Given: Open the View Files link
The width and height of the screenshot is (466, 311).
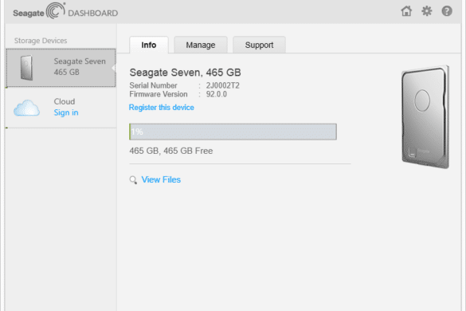Looking at the screenshot, I should pyautogui.click(x=161, y=179).
